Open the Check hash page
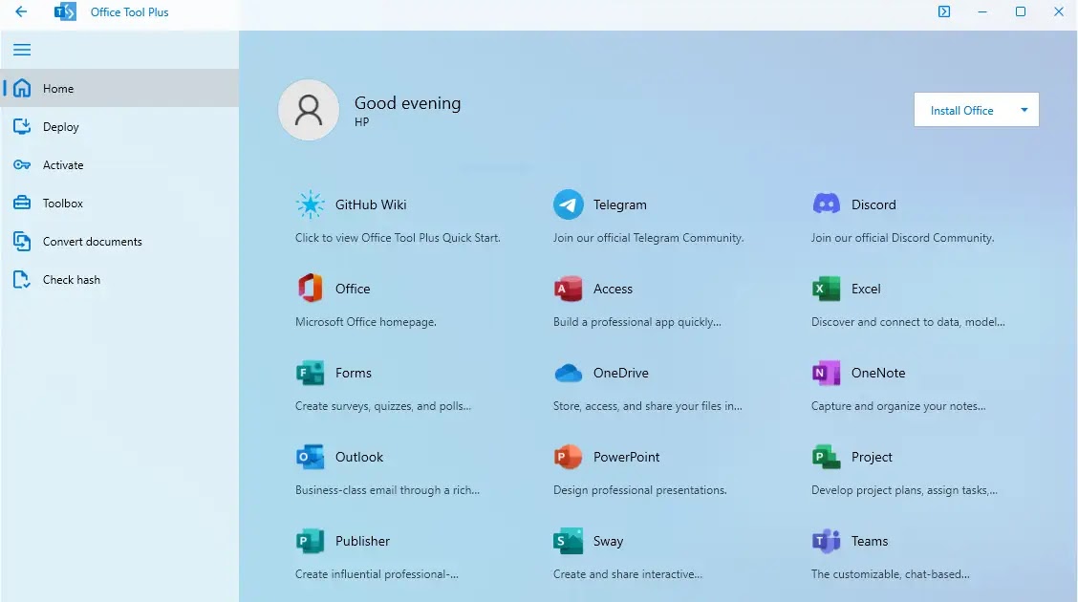Image resolution: width=1078 pixels, height=602 pixels. [119, 280]
